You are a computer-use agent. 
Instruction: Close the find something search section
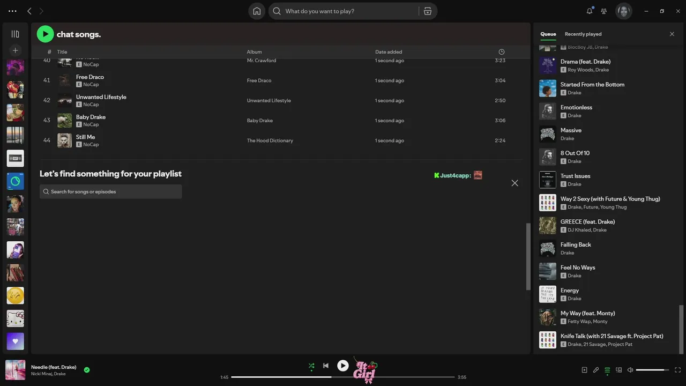(514, 183)
